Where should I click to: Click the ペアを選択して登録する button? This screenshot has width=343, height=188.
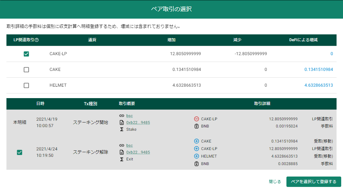[x=314, y=182]
